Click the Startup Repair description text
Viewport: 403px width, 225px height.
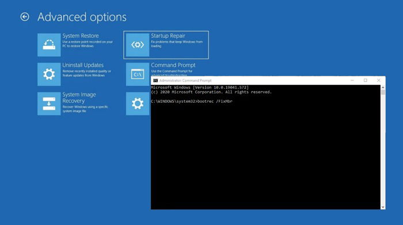(177, 44)
